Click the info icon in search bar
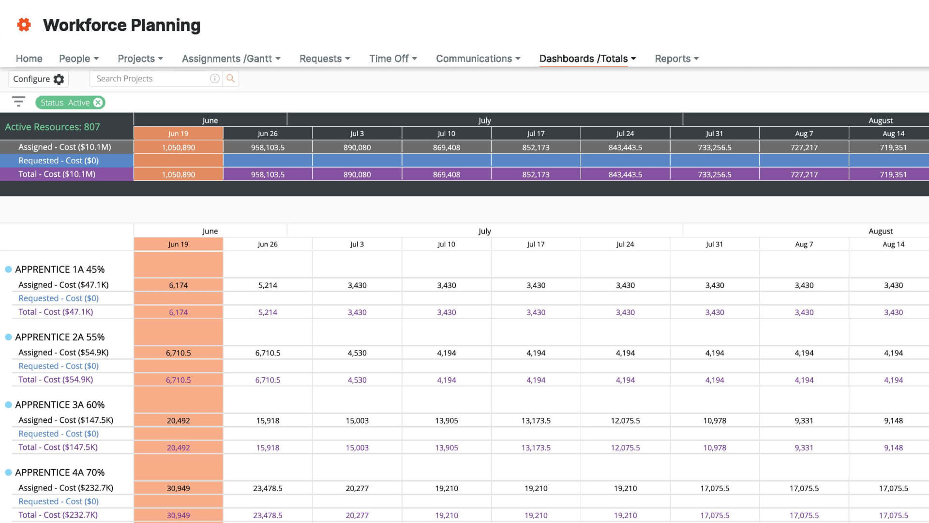 coord(215,78)
